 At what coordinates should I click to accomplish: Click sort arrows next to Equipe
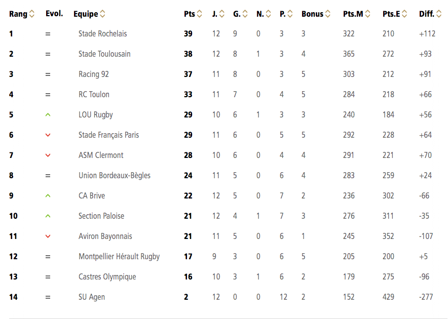point(102,14)
